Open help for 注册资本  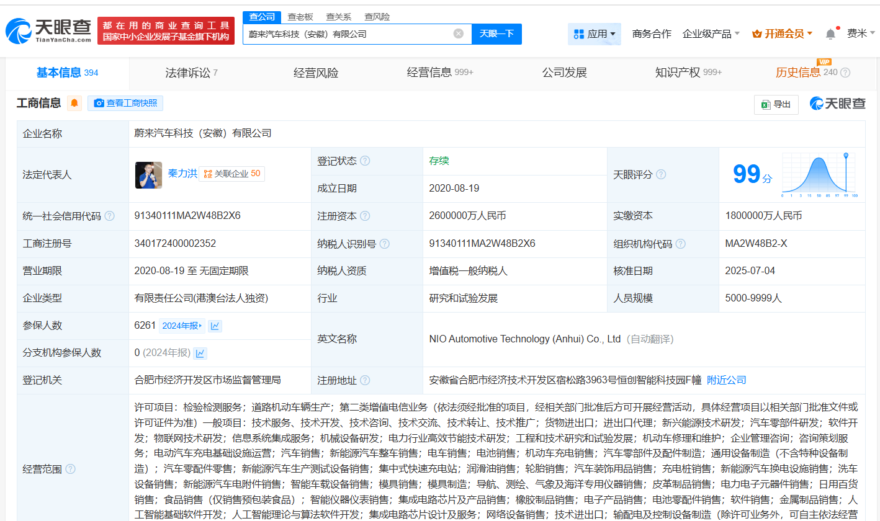(x=365, y=216)
